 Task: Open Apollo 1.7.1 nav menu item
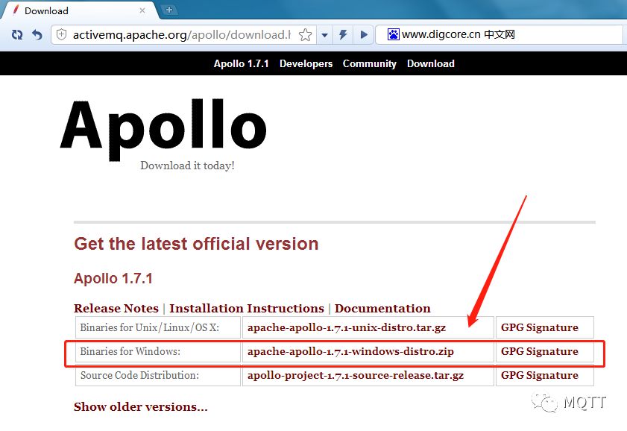[x=241, y=63]
